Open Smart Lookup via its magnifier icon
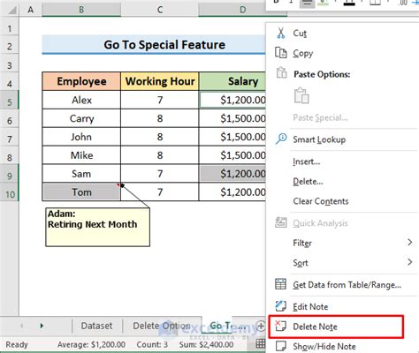 (281, 139)
